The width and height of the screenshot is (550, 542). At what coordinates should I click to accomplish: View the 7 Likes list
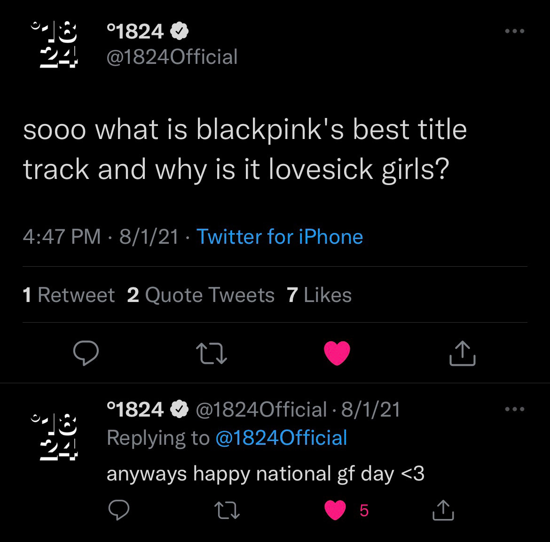(x=319, y=295)
